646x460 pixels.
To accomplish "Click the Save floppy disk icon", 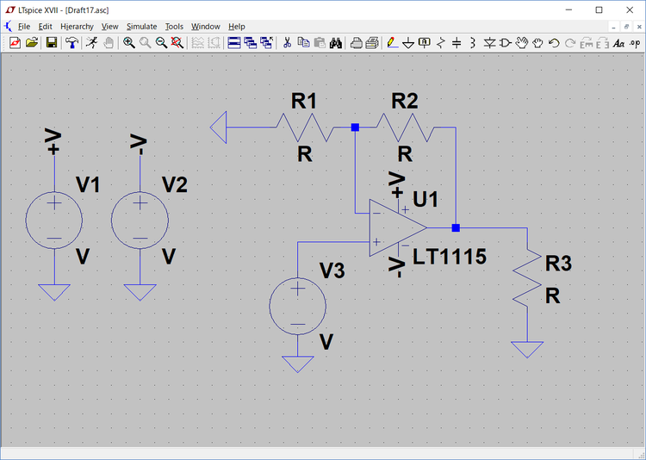I will (x=52, y=42).
